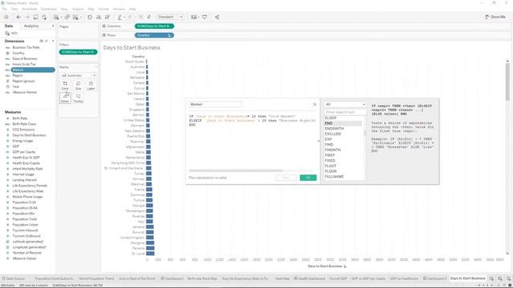Close the Market calculation editor
The image size is (513, 288).
pos(315,105)
